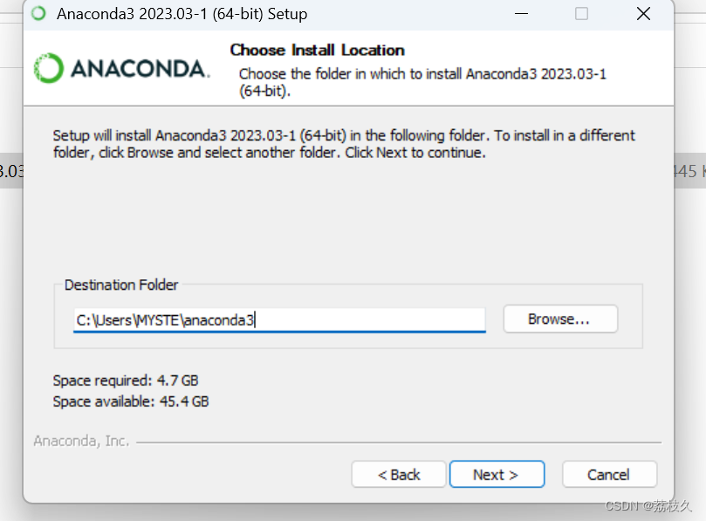Click into the destination folder path field
Image resolution: width=706 pixels, height=521 pixels.
point(279,320)
